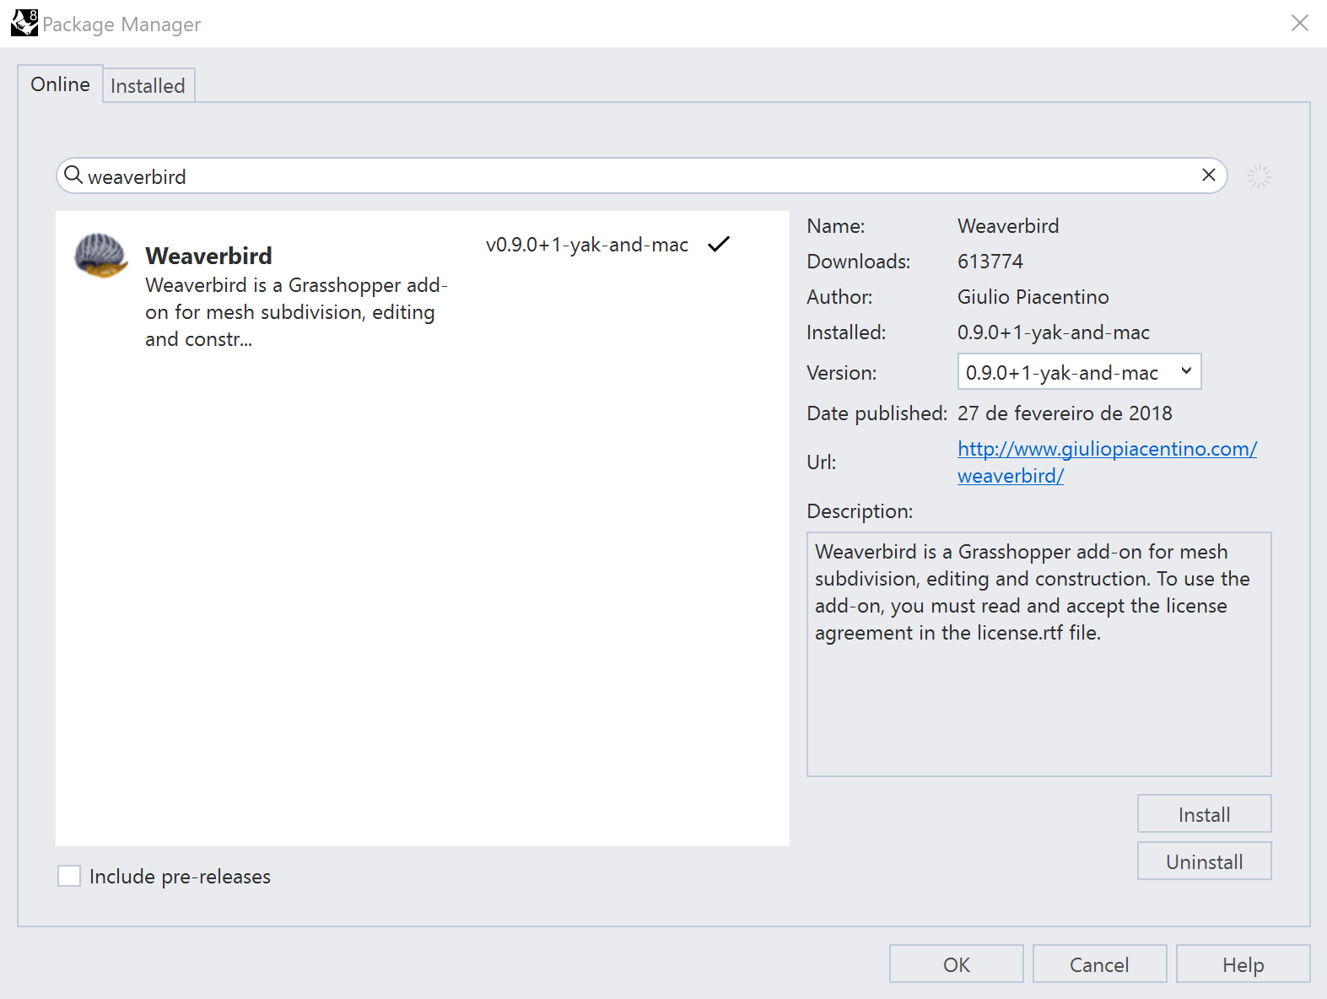Select the Weaverbird title in results list
This screenshot has height=999, width=1327.
[208, 256]
